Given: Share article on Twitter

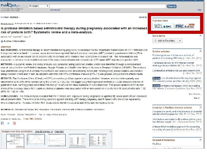Looking at the screenshot, I should click(8, 123).
